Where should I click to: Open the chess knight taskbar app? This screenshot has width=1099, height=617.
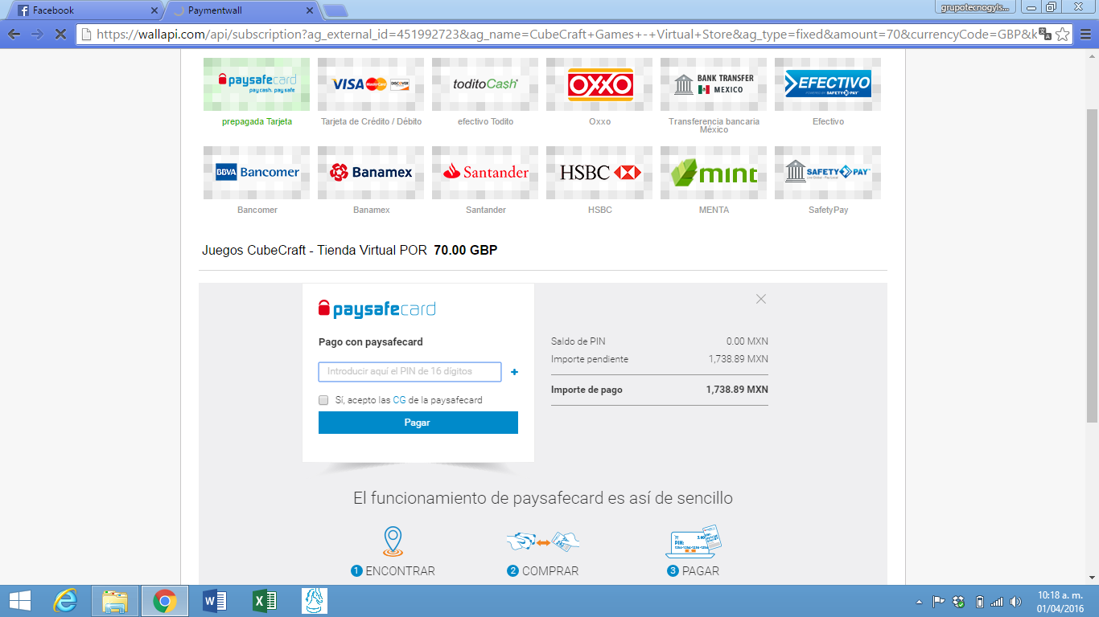point(315,600)
